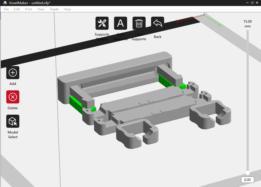Screen dimensions: 261x187
Task: Click the layer slider track midpoint
Action: click(x=248, y=102)
